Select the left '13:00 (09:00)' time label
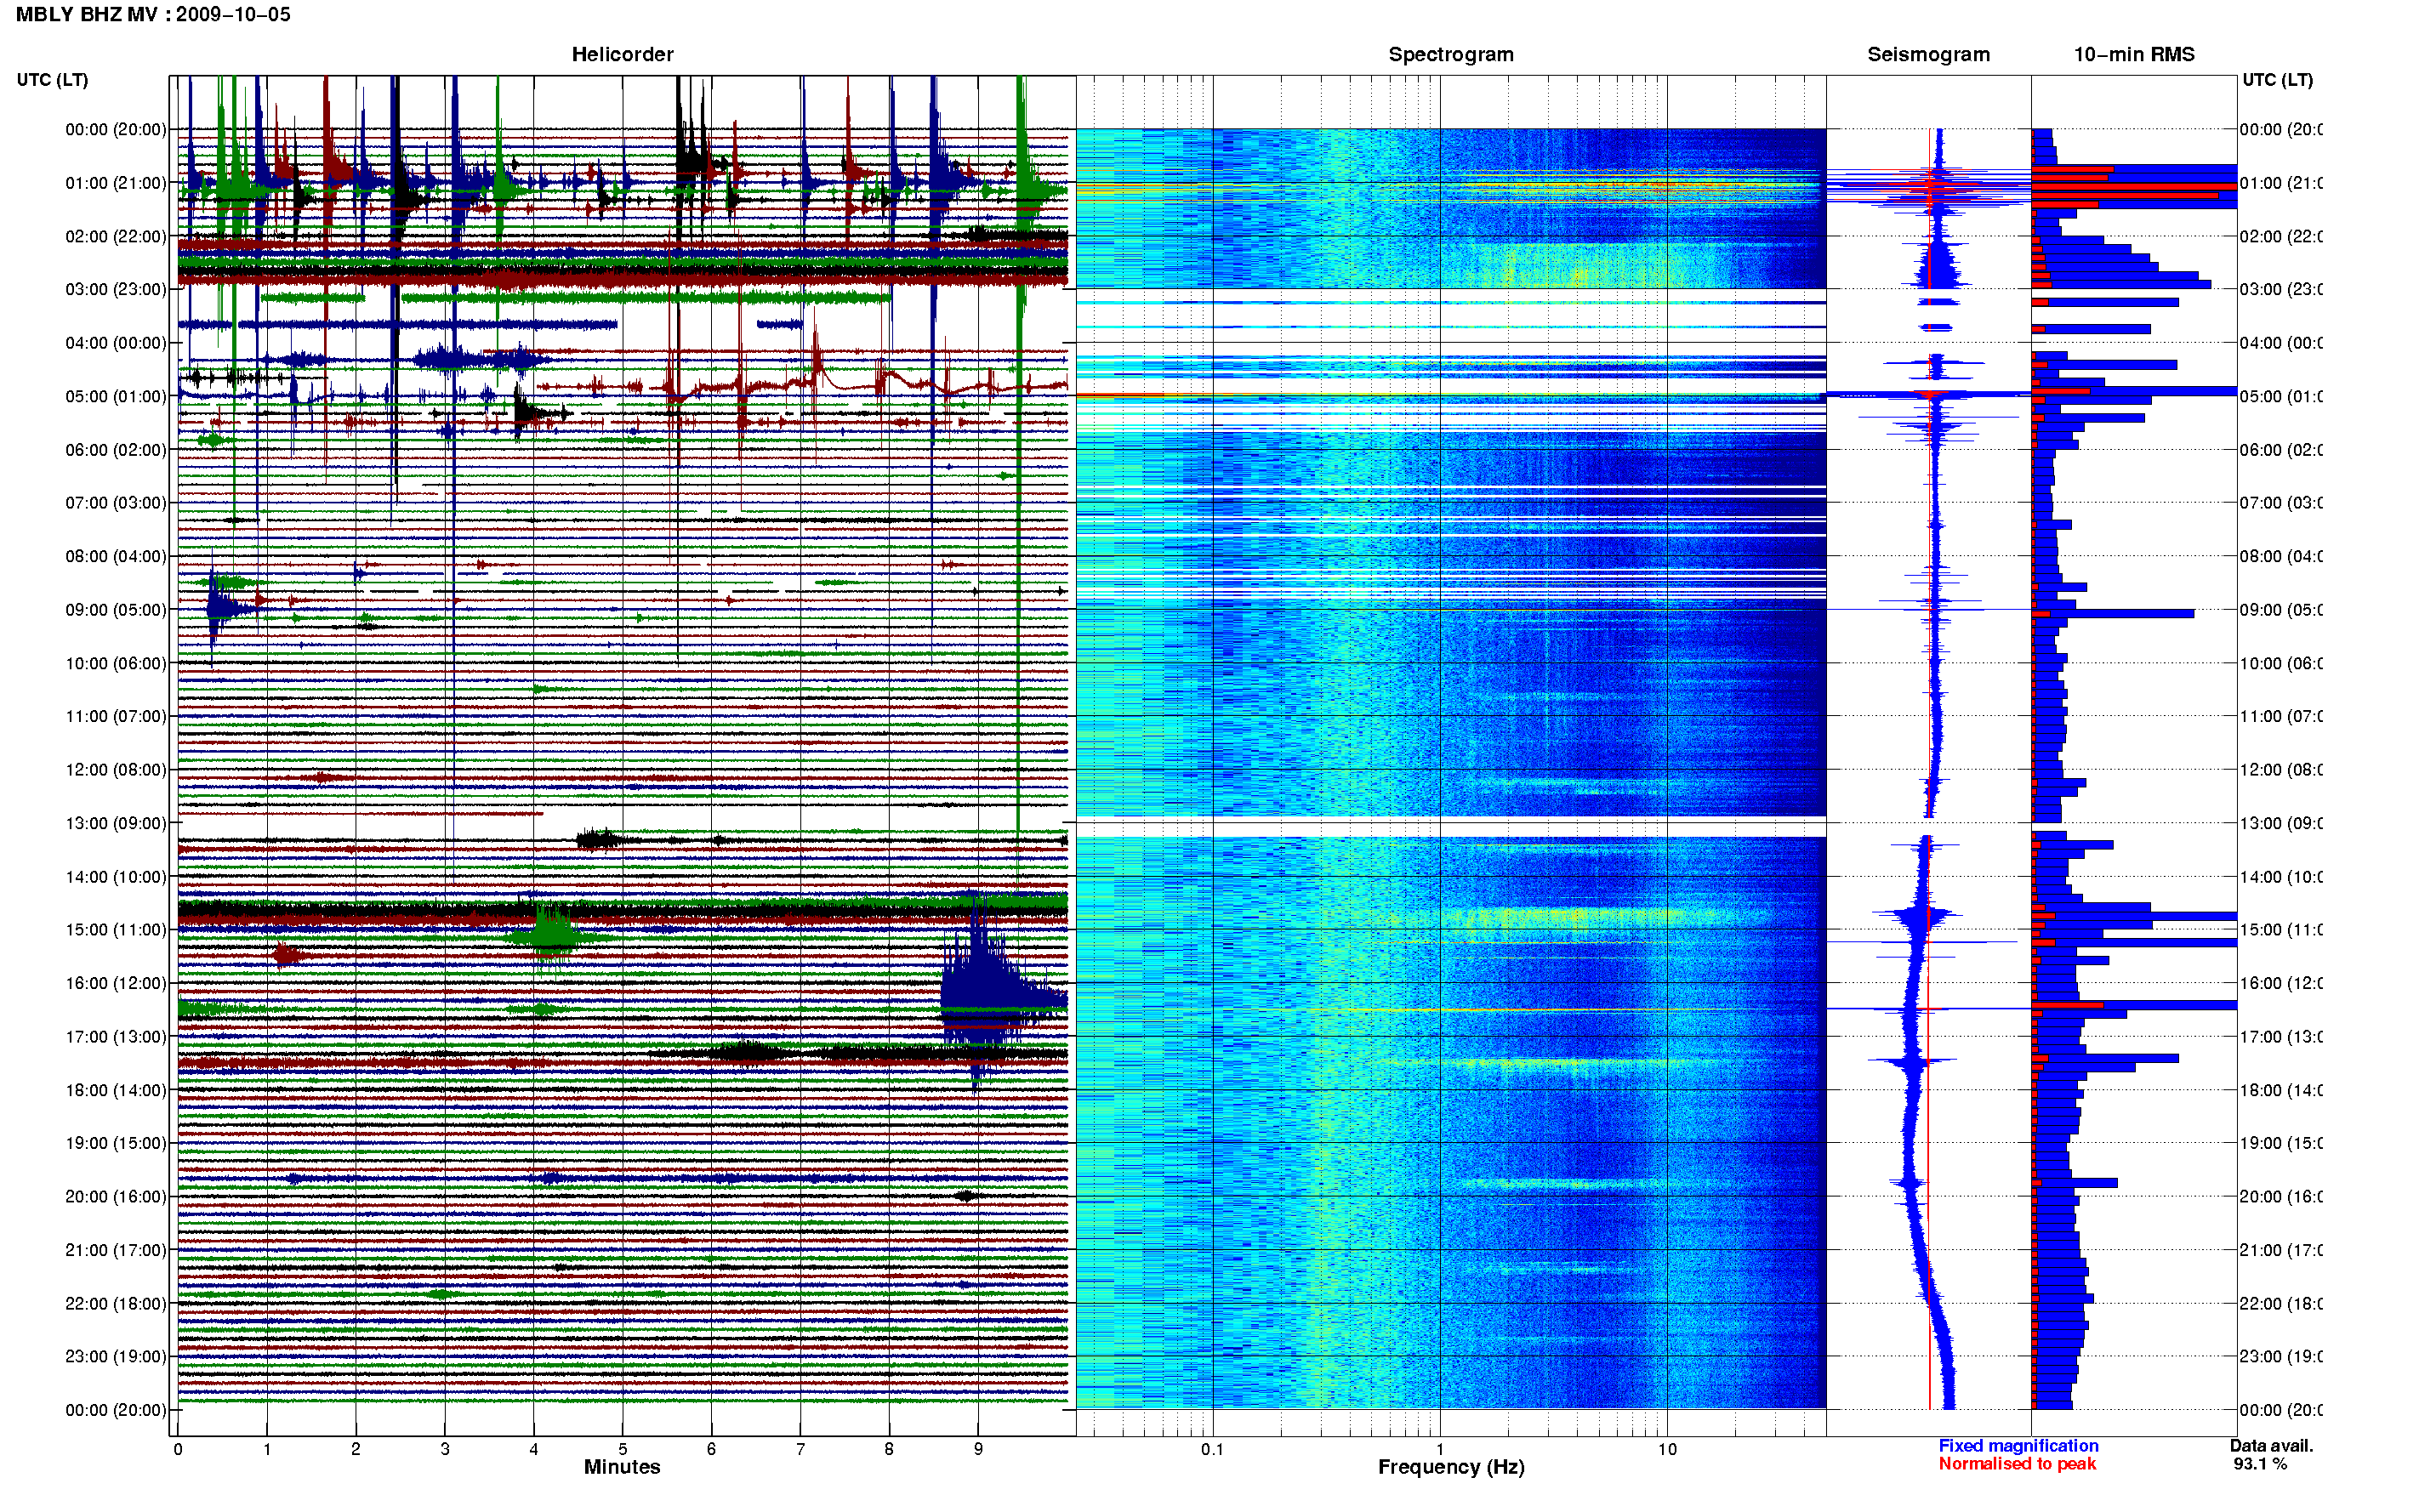Viewport: 2419px width, 1512px height. [x=116, y=823]
